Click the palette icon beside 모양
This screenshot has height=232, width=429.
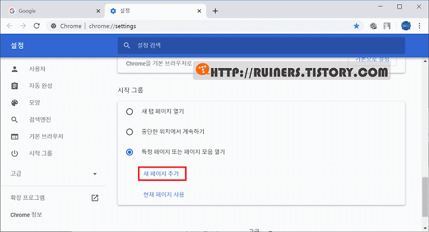(x=14, y=103)
